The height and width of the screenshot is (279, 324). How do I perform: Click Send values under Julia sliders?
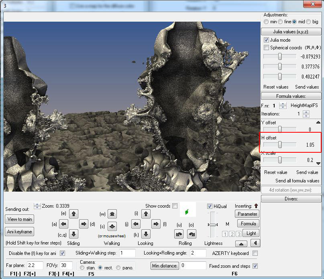pos(307,87)
